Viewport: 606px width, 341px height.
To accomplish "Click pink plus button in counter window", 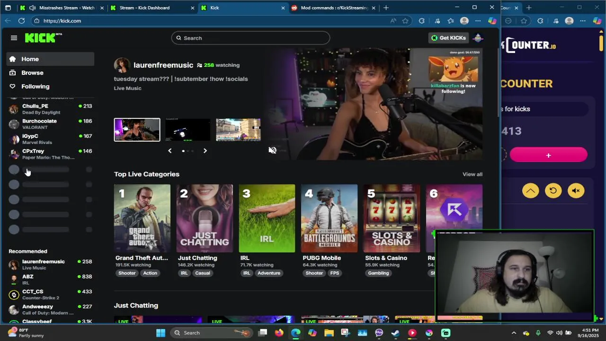I will point(548,155).
